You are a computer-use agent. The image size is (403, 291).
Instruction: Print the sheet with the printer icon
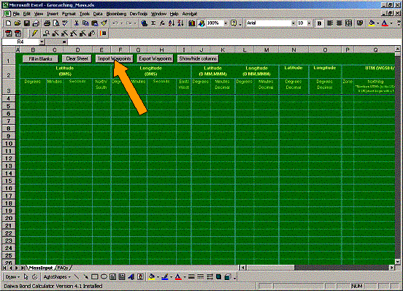(x=47, y=23)
